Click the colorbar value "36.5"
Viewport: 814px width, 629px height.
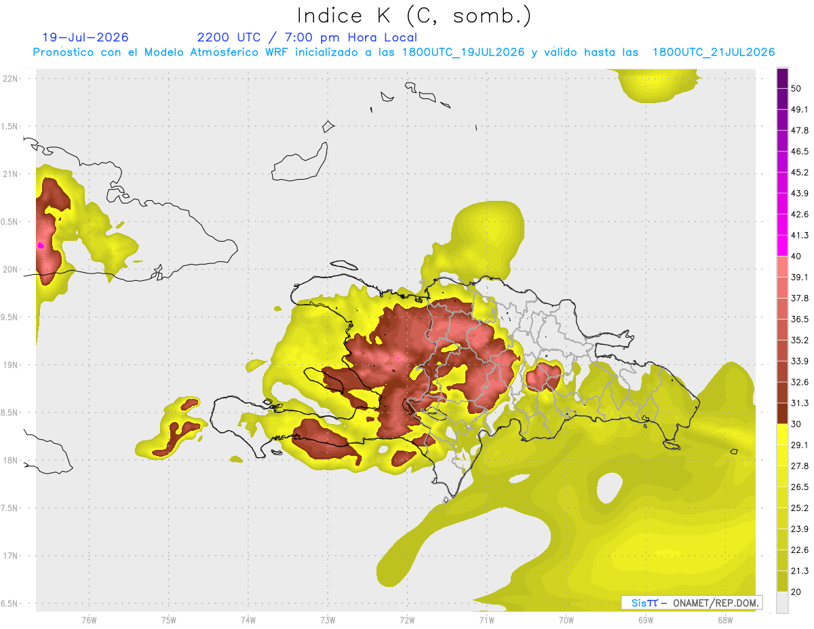click(800, 319)
